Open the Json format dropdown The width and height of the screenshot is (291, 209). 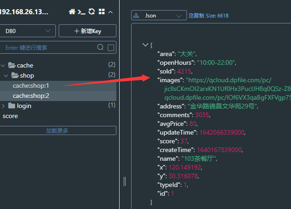tap(159, 15)
